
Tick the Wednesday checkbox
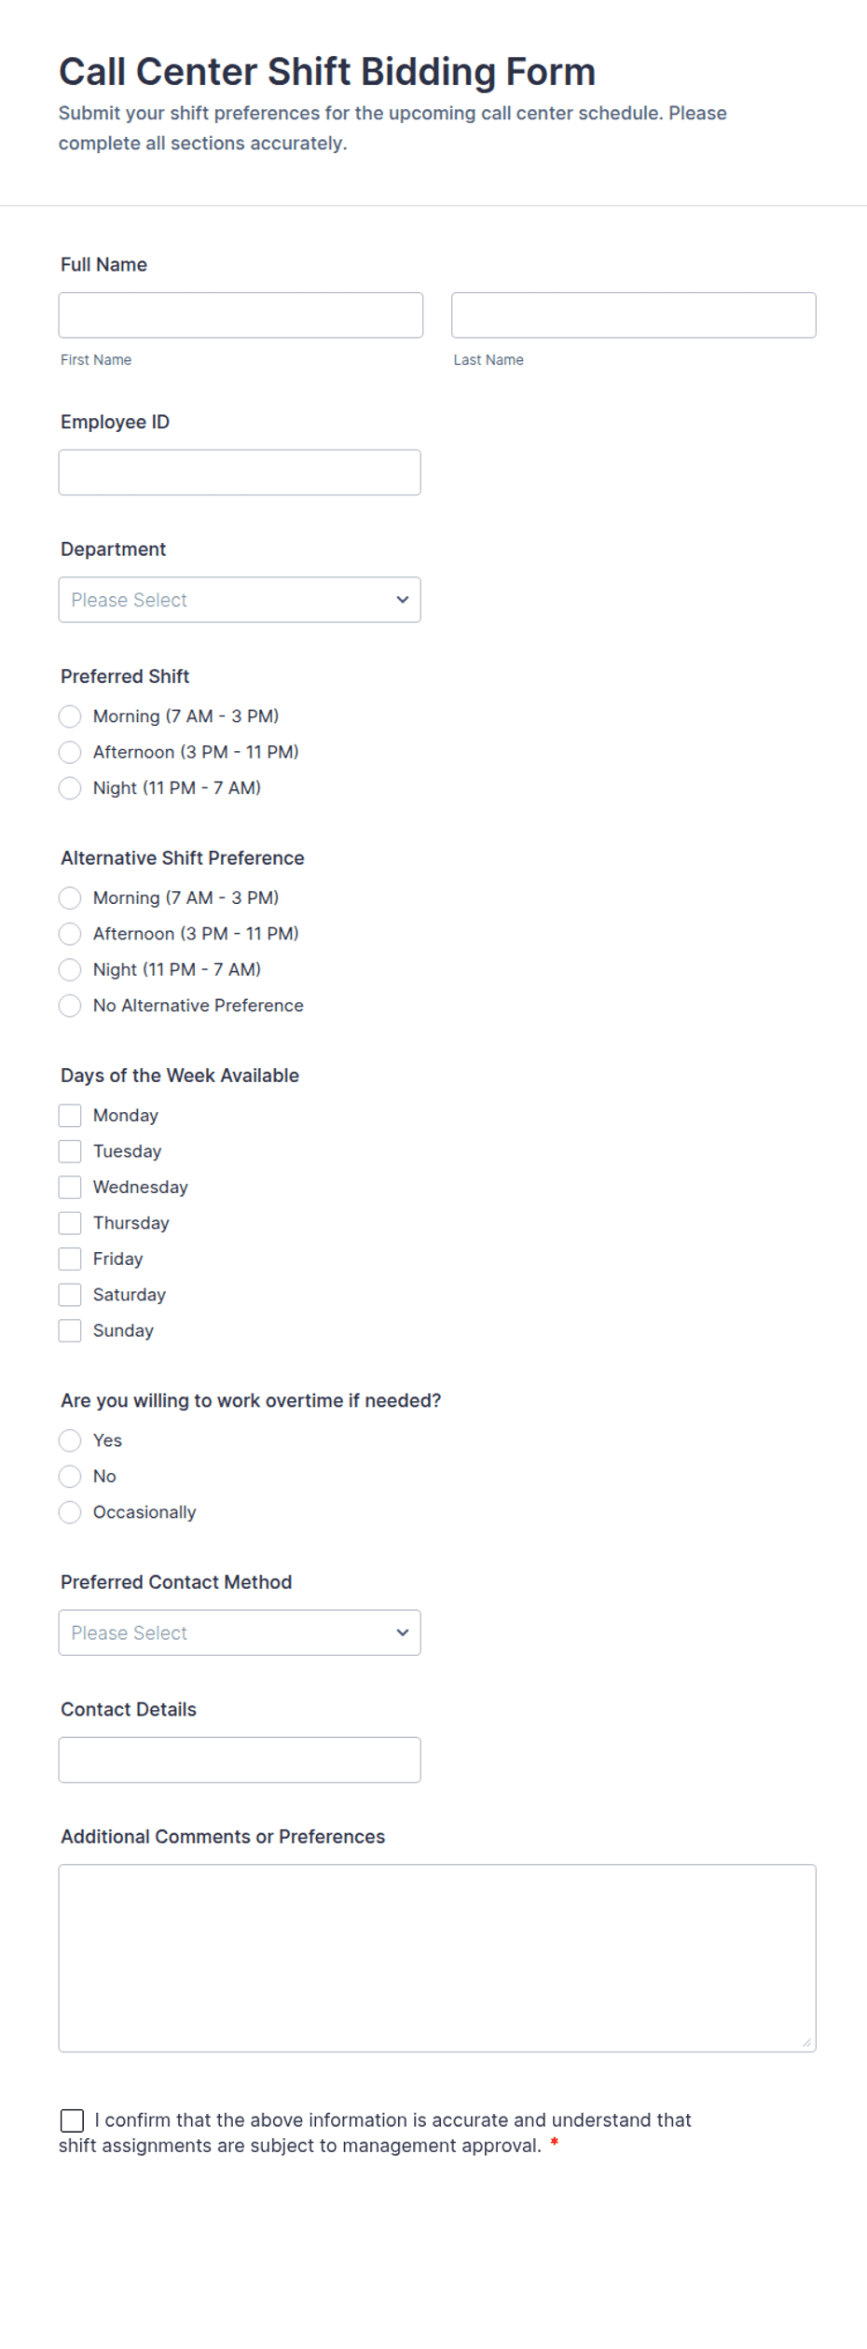[x=70, y=1188]
